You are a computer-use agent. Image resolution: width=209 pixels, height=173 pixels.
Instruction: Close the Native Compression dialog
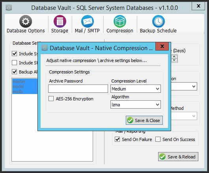(x=162, y=46)
